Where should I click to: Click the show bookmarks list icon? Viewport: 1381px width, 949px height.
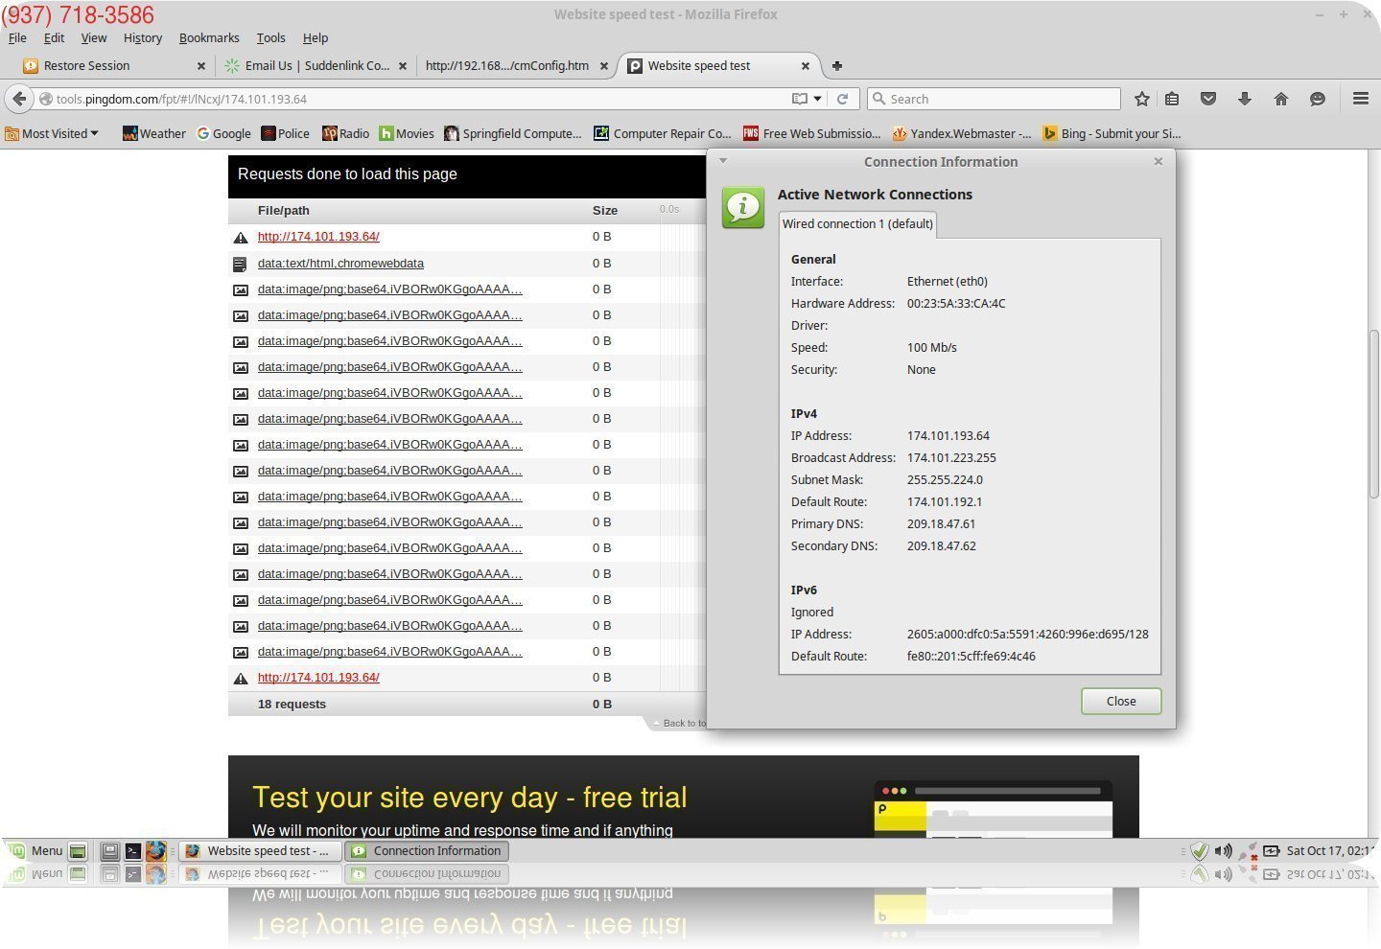coord(1172,99)
